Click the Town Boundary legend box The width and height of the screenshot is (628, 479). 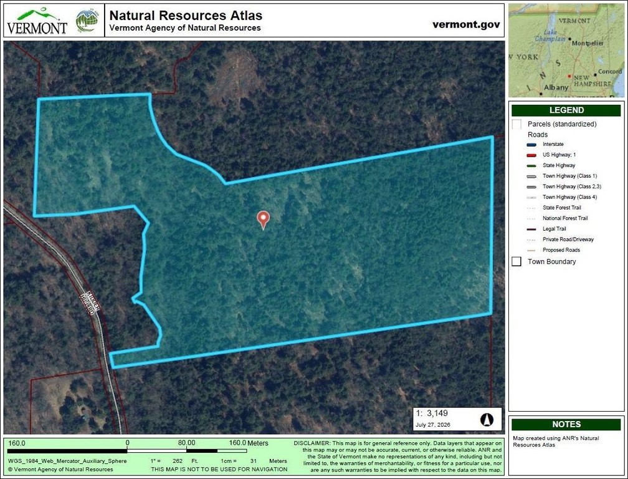tap(516, 262)
